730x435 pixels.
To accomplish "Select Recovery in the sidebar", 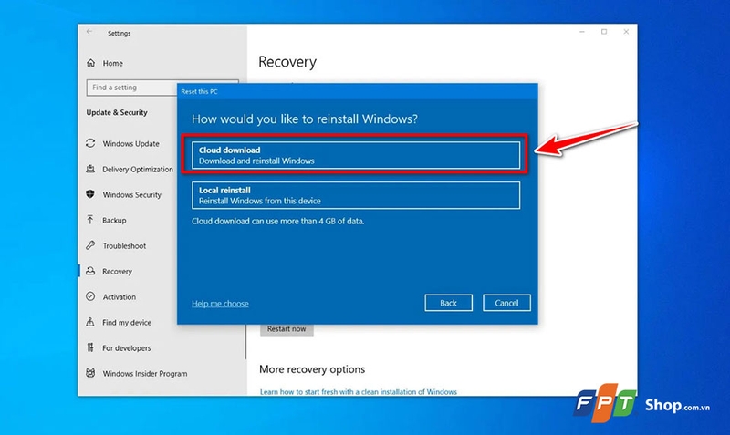I will (118, 271).
